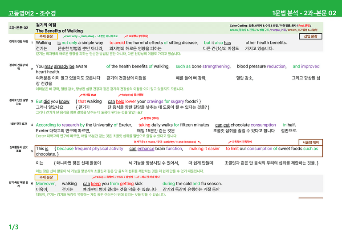342x241 pixels.
Task: Click the header title 고등영어2 - 조수경
Action: coord(32,13)
